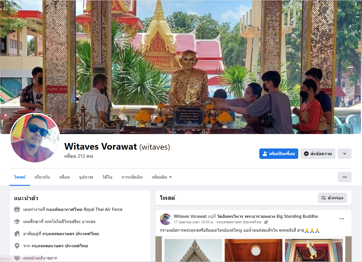Switch to the เกี่ยวกับ tab
Image resolution: width=362 pixels, height=262 pixels.
tap(42, 177)
